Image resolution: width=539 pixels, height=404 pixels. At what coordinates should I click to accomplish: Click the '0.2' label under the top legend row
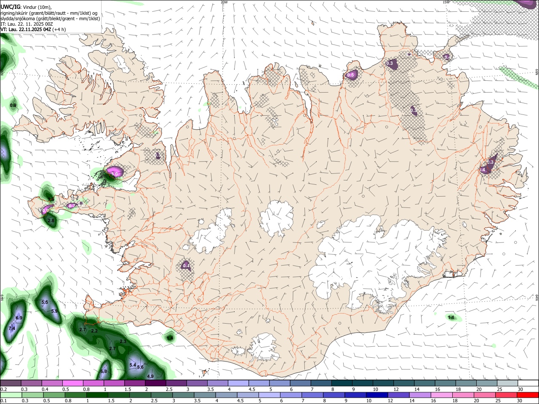(x=3, y=389)
